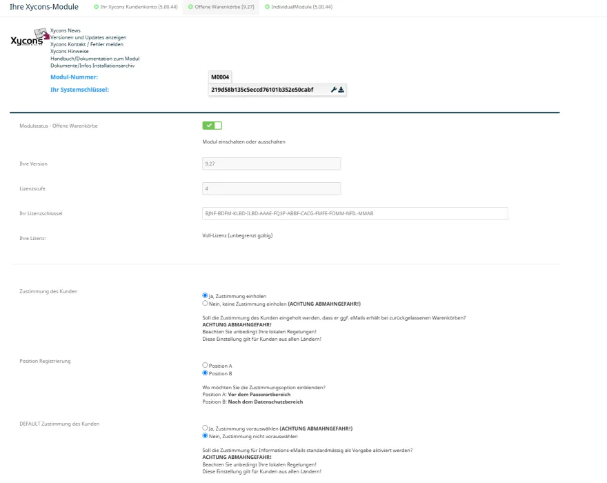Screen dimensions: 607x483
Task: Click the 'Ihr Systemschlüssel:' label
Action: (79, 90)
